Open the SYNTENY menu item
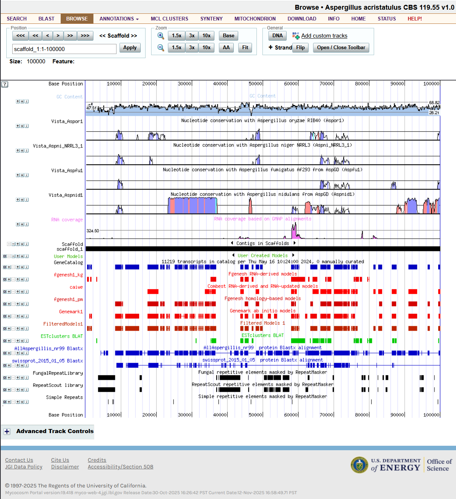This screenshot has height=499, width=456. (x=211, y=19)
